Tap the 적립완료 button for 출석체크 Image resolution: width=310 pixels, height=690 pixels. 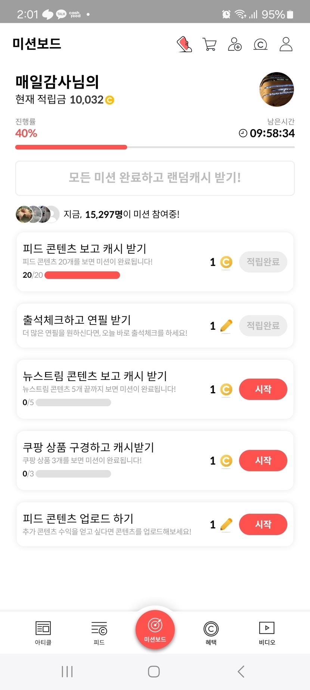(263, 326)
